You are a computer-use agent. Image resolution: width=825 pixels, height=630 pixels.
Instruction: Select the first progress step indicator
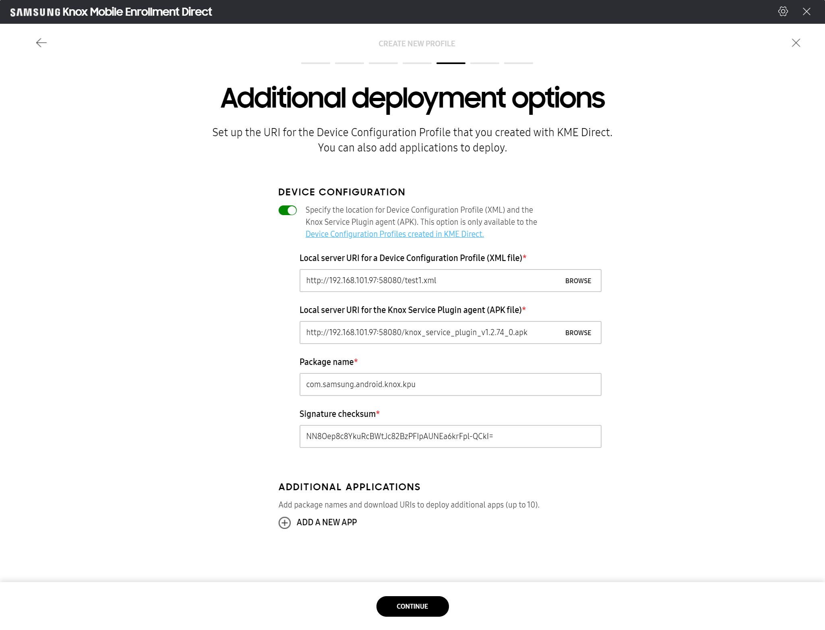click(316, 63)
